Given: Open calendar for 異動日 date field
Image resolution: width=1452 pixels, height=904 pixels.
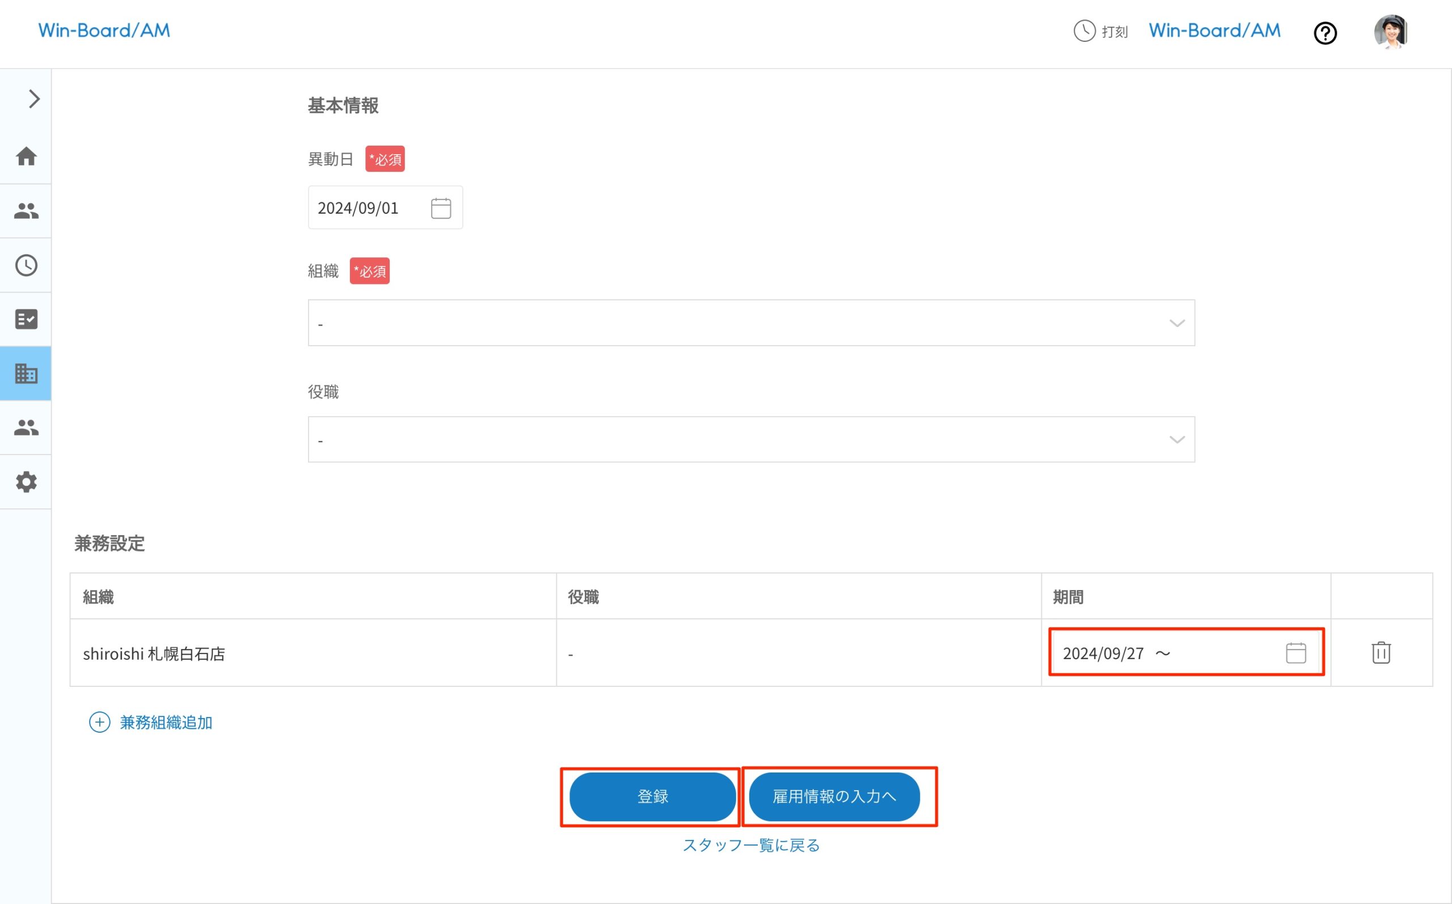Looking at the screenshot, I should point(441,208).
